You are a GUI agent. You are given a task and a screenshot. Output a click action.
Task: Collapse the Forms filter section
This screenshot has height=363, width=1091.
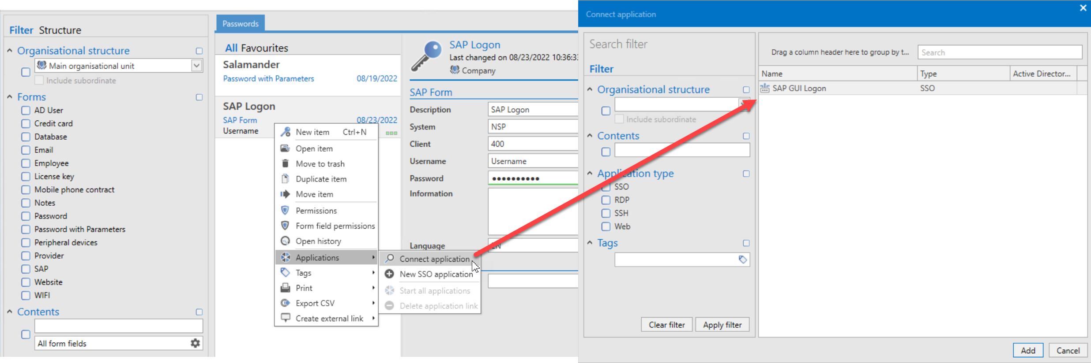point(10,97)
